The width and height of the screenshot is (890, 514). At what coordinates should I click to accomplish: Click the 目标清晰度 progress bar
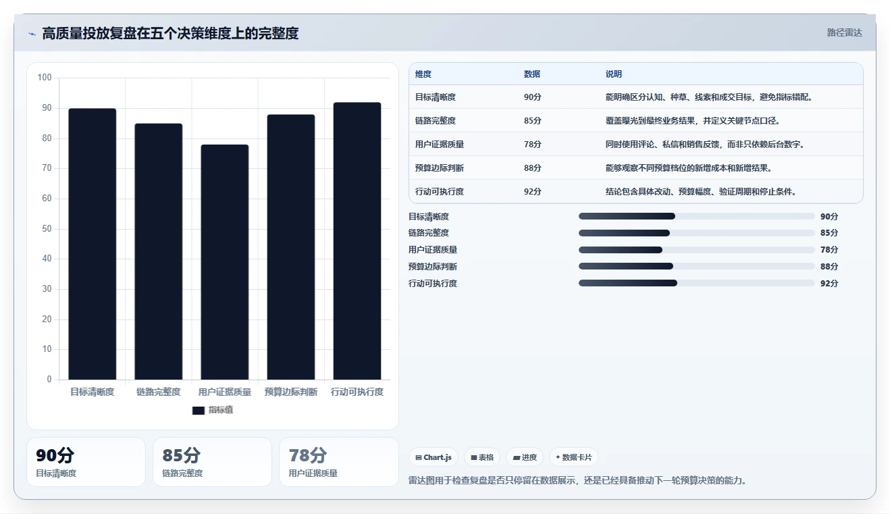point(697,216)
